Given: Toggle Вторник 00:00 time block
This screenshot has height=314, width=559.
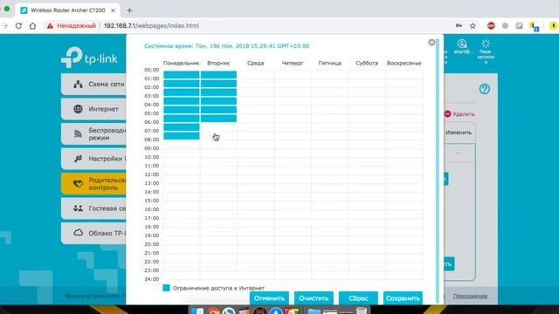Looking at the screenshot, I should (x=218, y=75).
